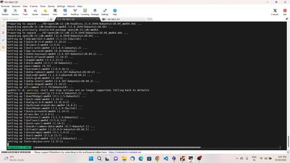Image resolution: width=290 pixels, height=163 pixels.
Task: Open the Macros menu
Action: tap(71, 6)
